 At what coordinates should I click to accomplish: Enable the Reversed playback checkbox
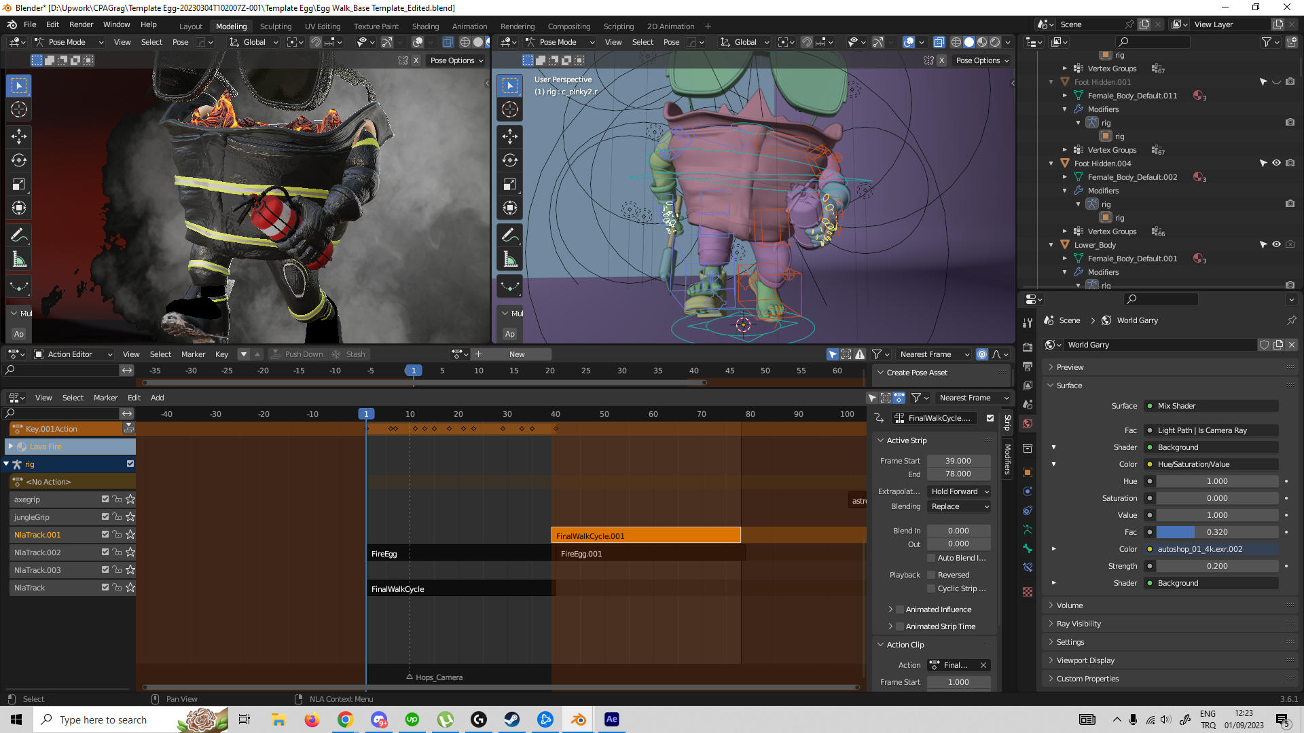point(932,575)
